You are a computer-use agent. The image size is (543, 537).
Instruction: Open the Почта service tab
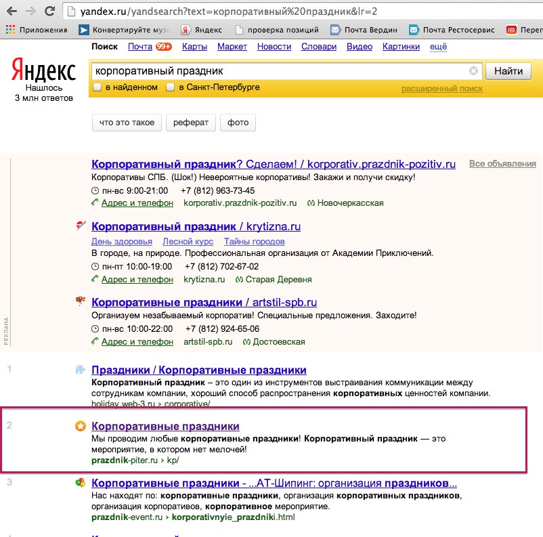click(x=140, y=47)
